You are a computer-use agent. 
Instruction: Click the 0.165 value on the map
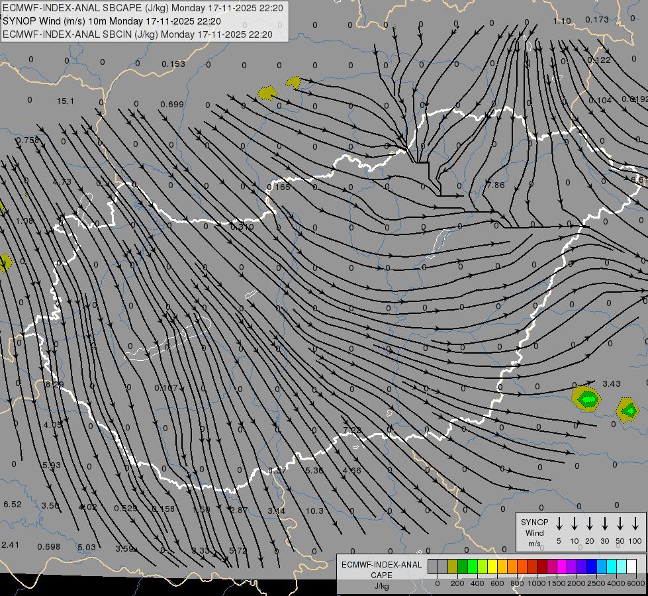pyautogui.click(x=279, y=187)
